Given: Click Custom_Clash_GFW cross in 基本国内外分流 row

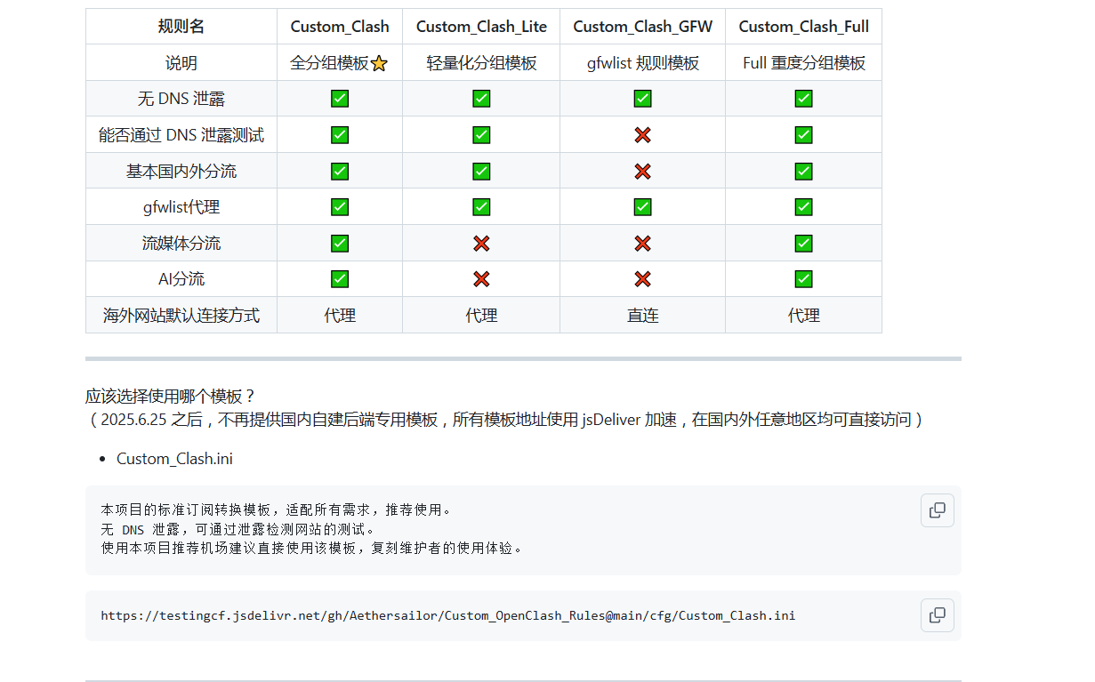Looking at the screenshot, I should 642,171.
